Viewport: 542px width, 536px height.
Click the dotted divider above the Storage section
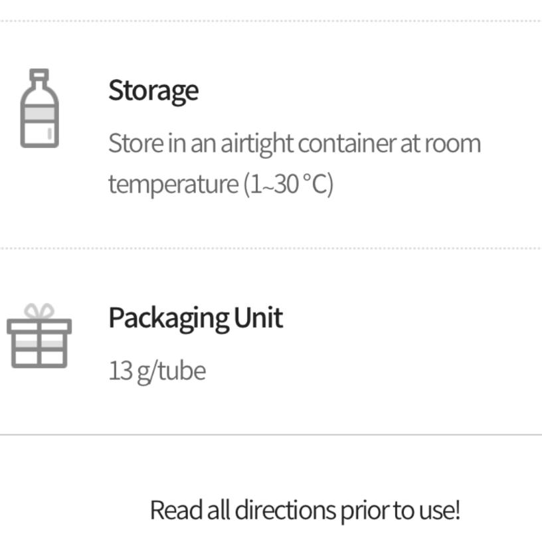(x=271, y=21)
